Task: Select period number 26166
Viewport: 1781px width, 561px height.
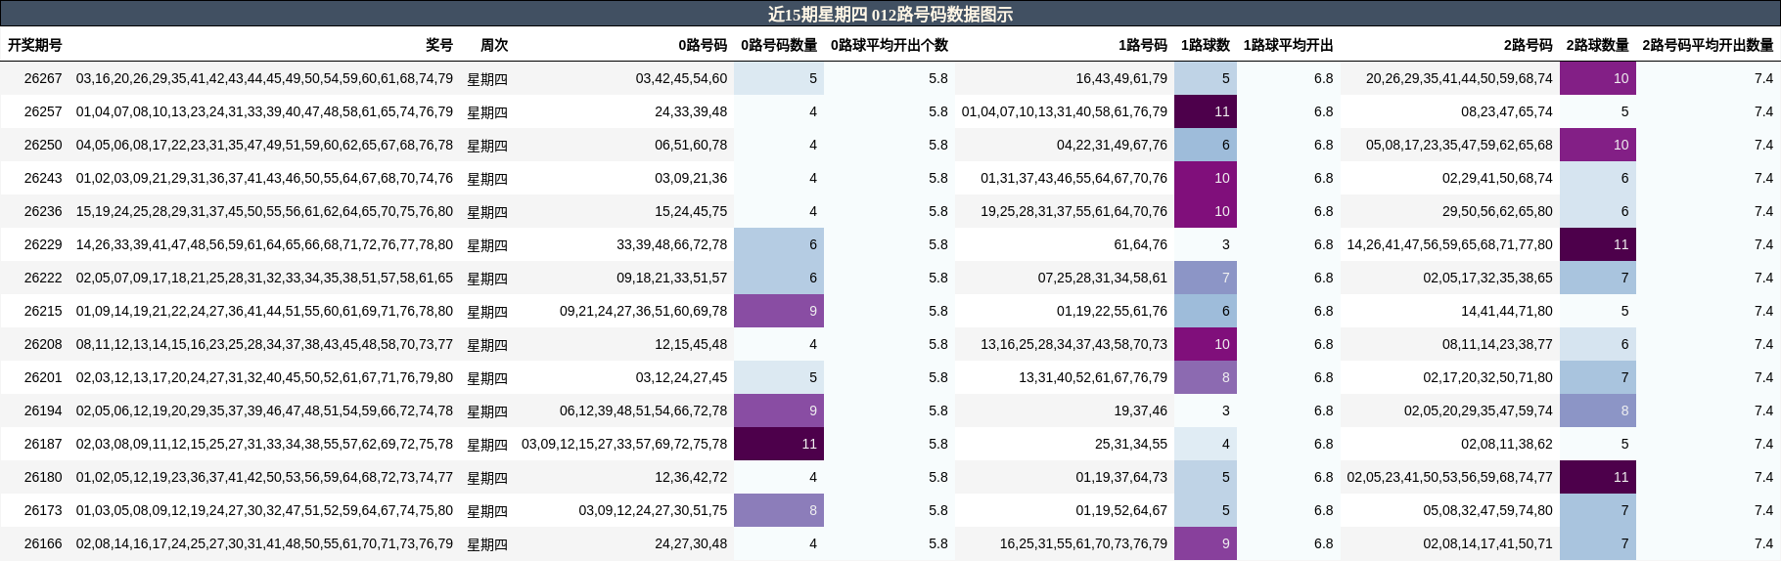Action: tap(43, 543)
